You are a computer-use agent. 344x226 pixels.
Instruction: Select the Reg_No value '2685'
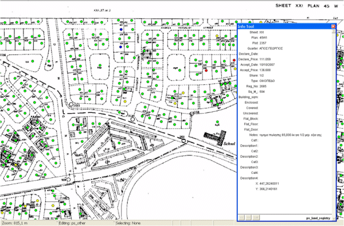(x=263, y=86)
